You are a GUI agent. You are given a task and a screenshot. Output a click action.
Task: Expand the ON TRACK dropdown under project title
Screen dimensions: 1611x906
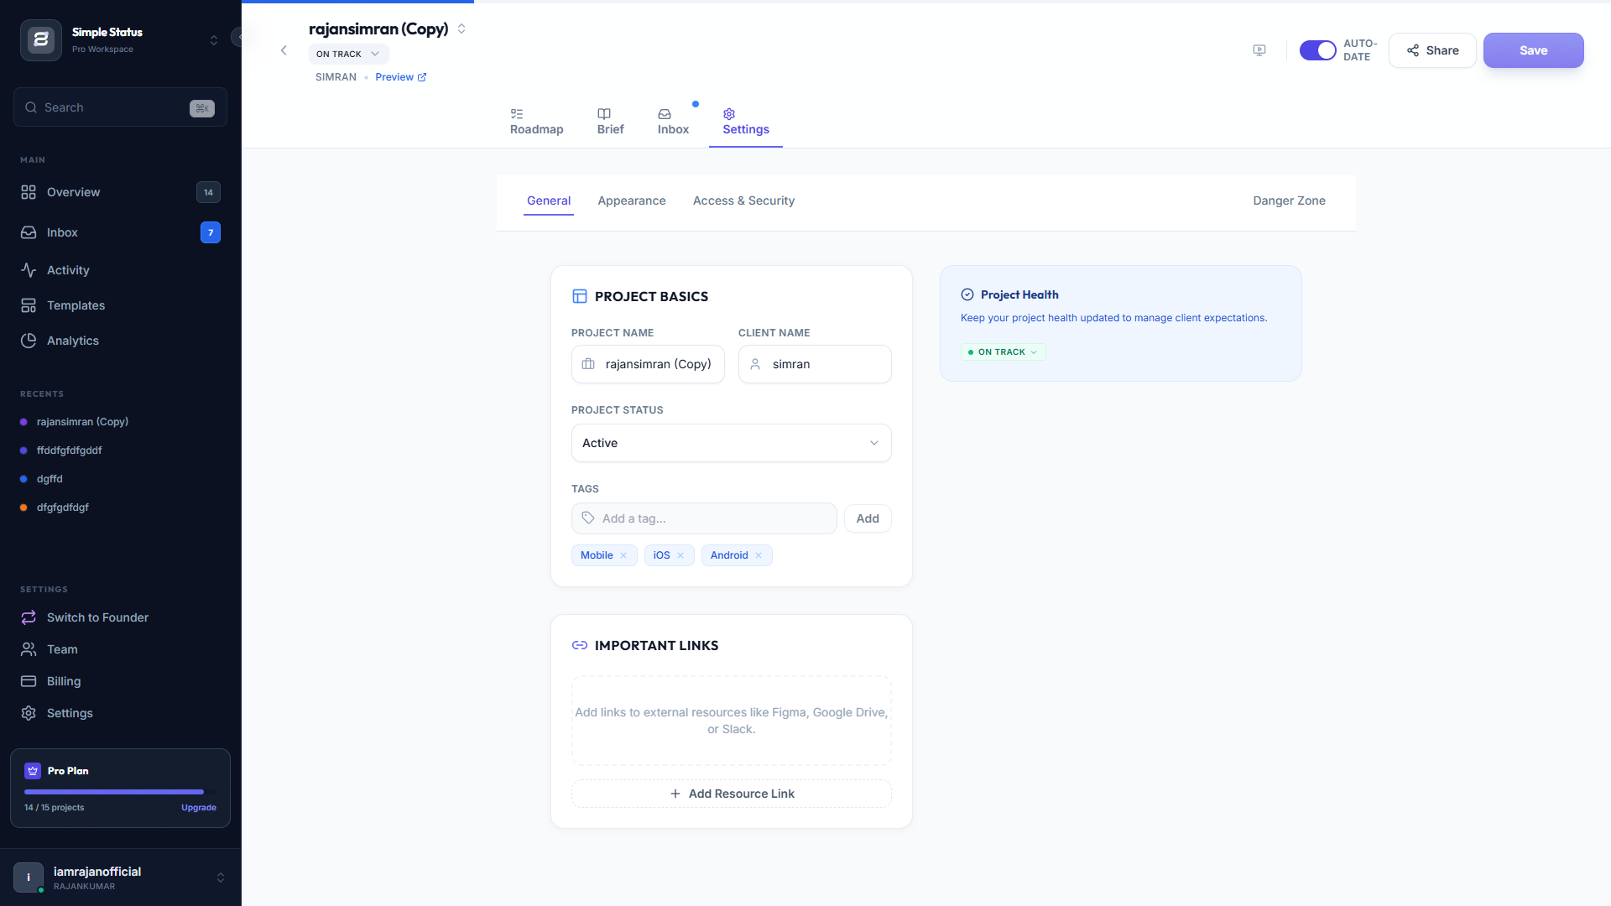pos(348,54)
